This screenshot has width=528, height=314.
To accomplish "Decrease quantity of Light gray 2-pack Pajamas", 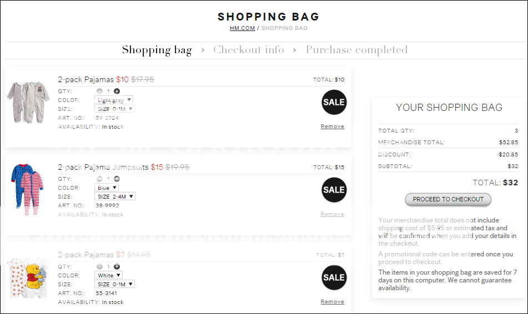I will pos(99,91).
